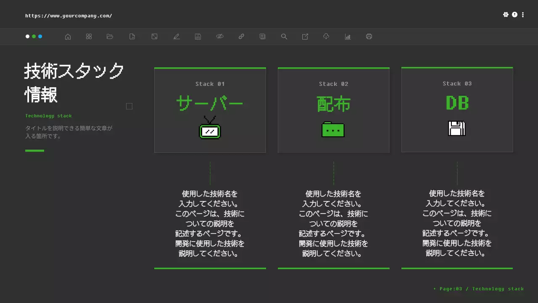Click the link icon in the toolbar
The image size is (538, 303).
241,37
